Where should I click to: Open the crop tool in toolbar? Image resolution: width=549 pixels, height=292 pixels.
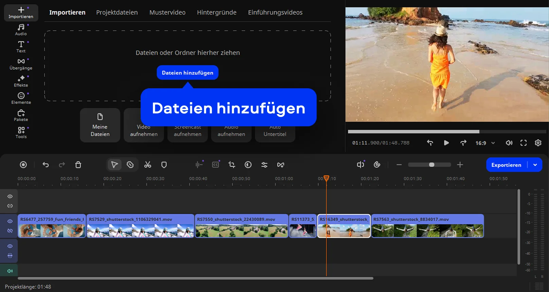point(232,165)
